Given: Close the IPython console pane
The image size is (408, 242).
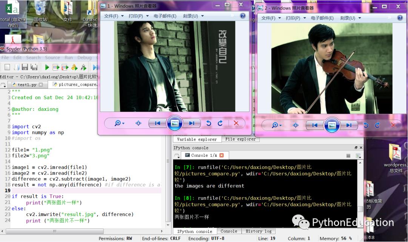Looking at the screenshot, I should coord(361,148).
